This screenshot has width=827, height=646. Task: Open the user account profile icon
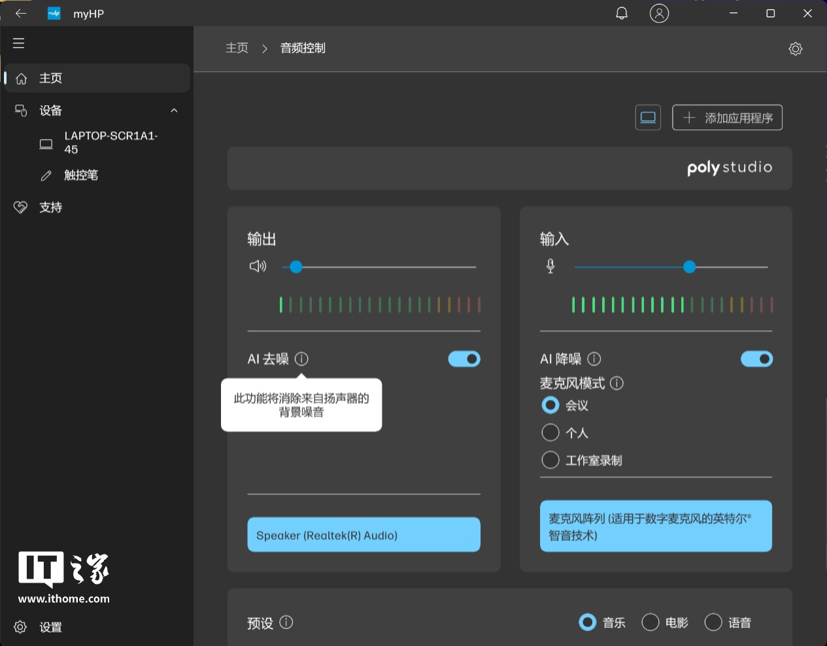[x=659, y=13]
